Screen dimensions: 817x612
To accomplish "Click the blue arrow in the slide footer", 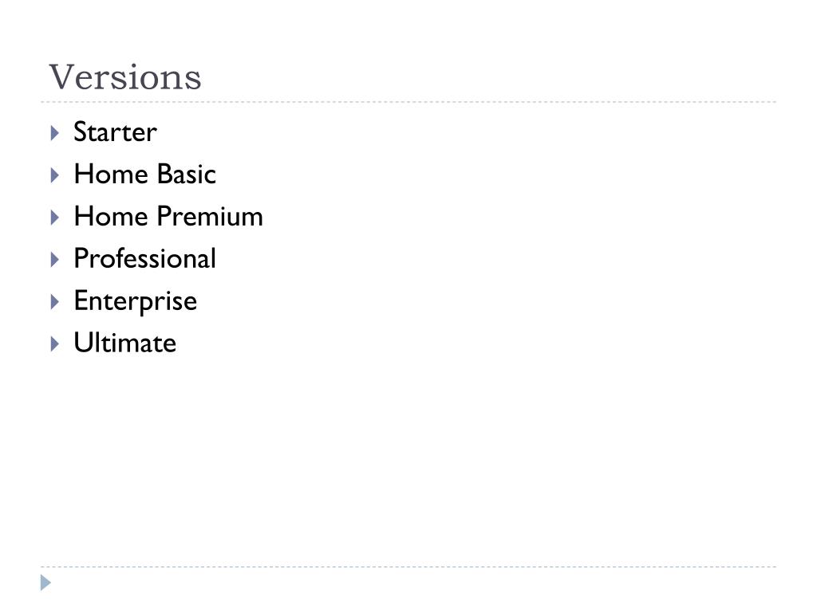I will (x=46, y=583).
